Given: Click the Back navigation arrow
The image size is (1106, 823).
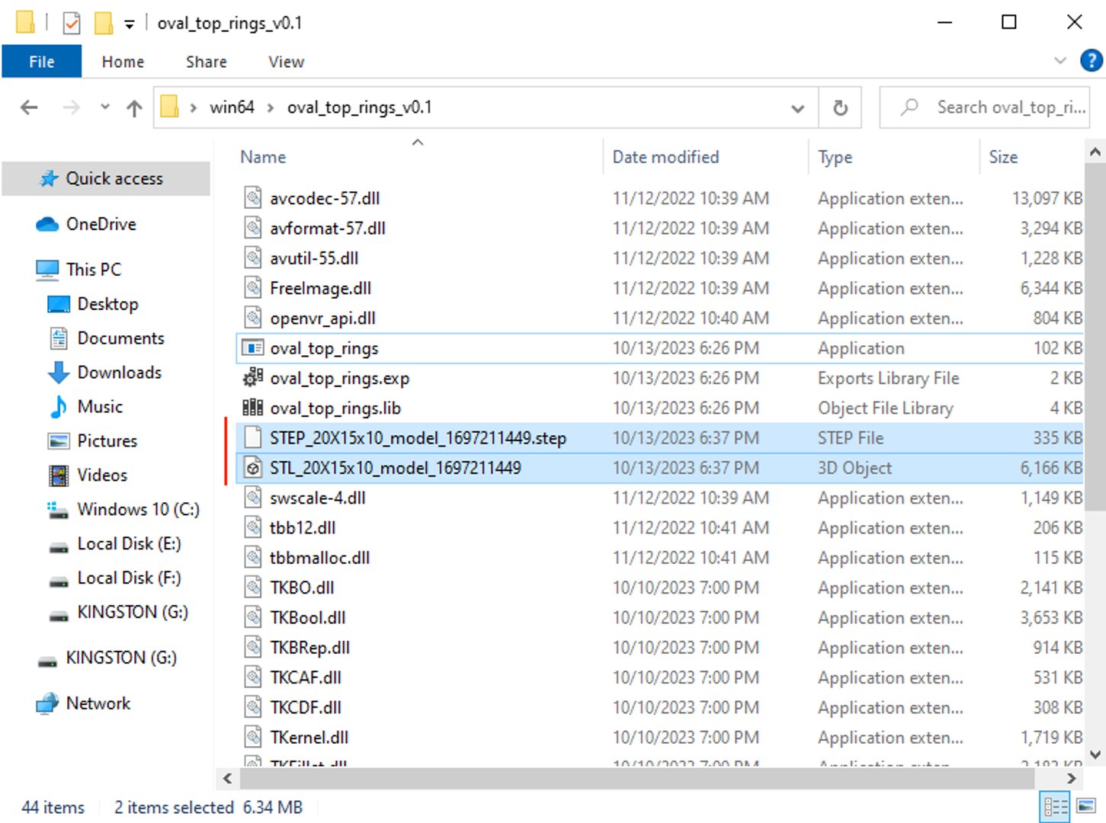Looking at the screenshot, I should tap(29, 107).
